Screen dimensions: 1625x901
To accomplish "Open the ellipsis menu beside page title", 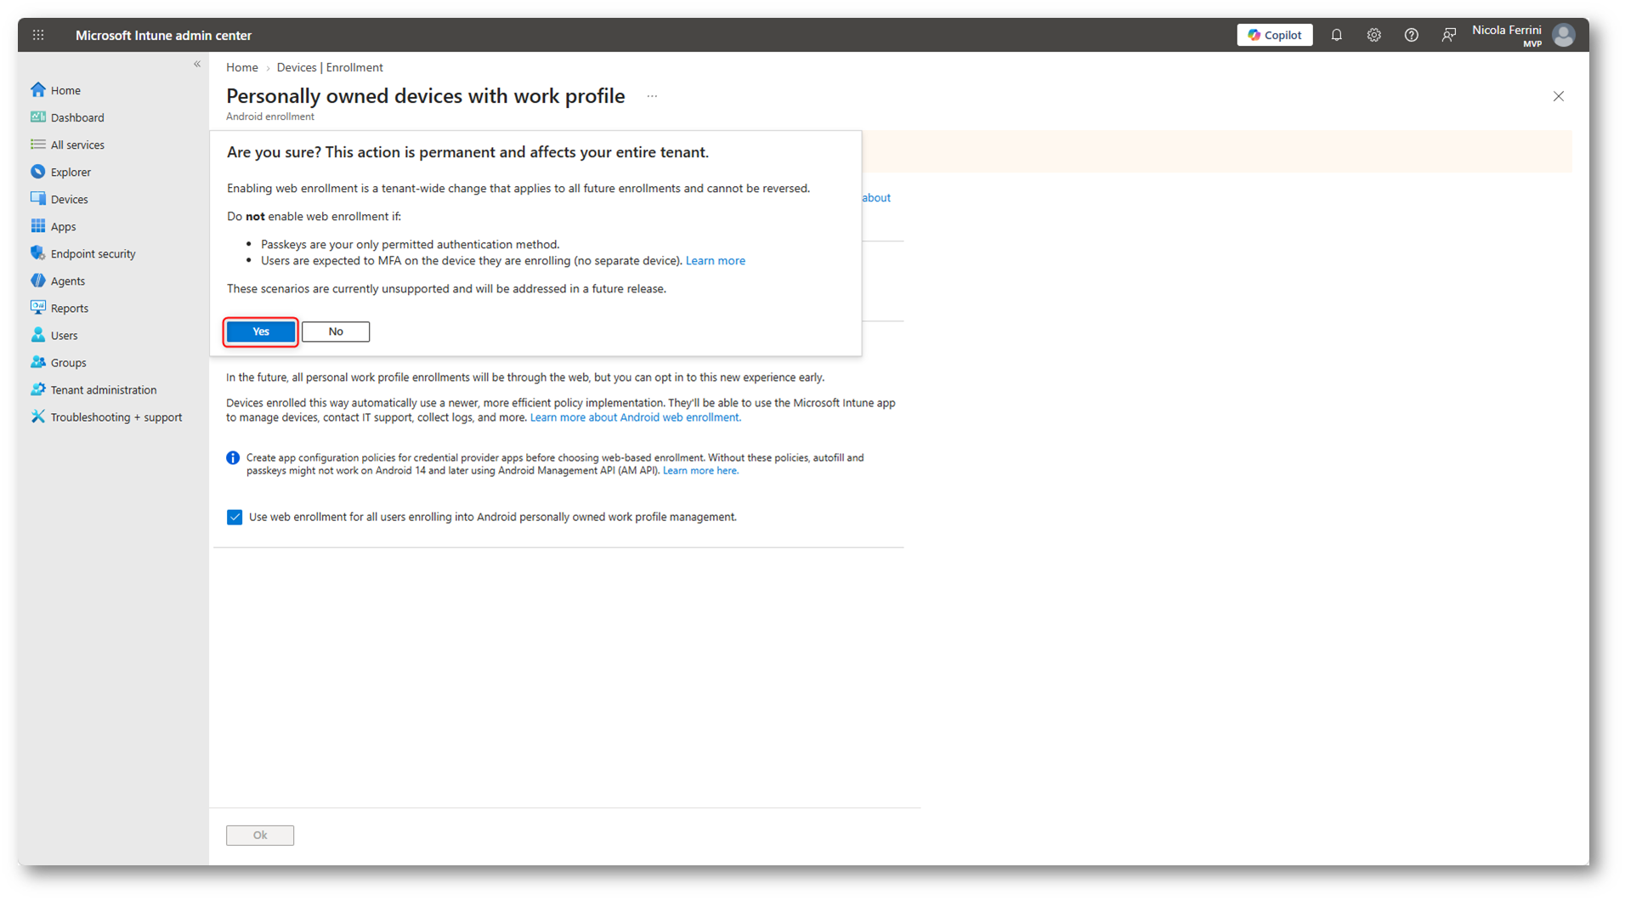I will (x=652, y=96).
